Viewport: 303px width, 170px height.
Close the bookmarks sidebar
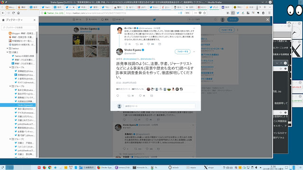click(x=35, y=20)
